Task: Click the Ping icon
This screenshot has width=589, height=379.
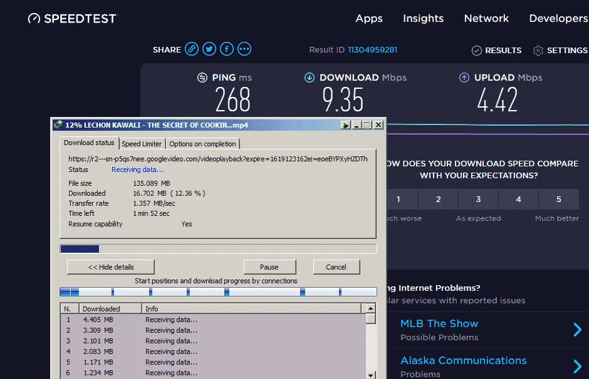Action: [202, 78]
